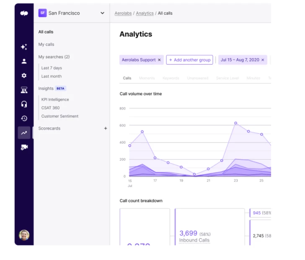Switch to the Minutes tab
Viewport: 305px width, 260px height.
coord(253,78)
